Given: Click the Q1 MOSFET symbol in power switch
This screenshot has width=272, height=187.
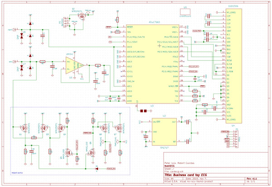Looking at the screenshot, I should [24, 128].
